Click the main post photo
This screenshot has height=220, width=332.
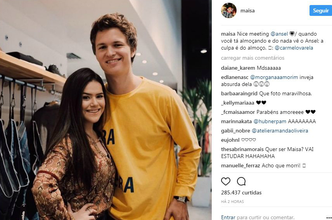105,110
